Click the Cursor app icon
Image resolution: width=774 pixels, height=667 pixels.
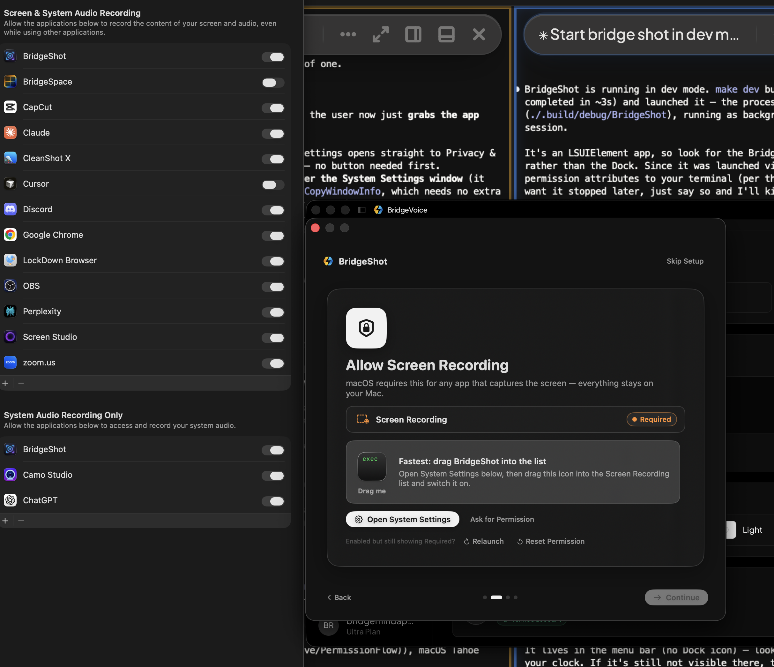[x=10, y=184]
